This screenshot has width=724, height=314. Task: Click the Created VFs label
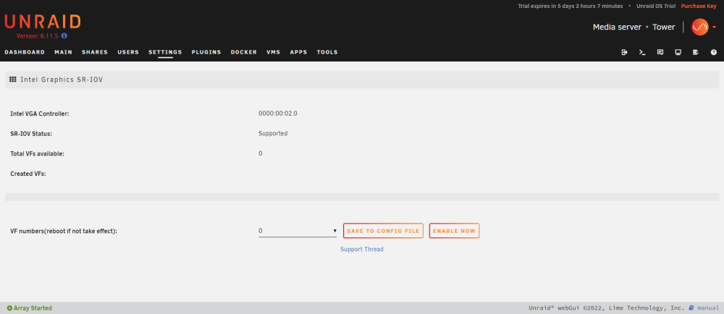point(28,174)
